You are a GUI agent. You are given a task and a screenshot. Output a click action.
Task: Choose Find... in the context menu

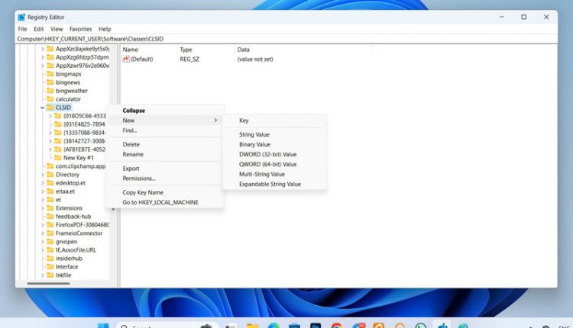click(x=165, y=130)
